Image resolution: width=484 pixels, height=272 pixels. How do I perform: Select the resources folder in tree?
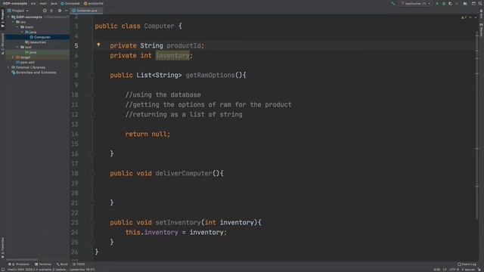[x=36, y=42]
